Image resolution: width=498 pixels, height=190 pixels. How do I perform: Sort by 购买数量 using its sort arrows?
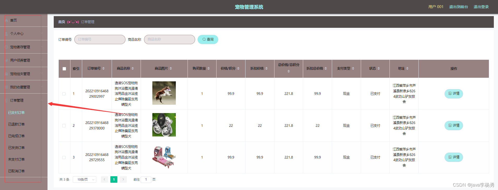coord(208,68)
